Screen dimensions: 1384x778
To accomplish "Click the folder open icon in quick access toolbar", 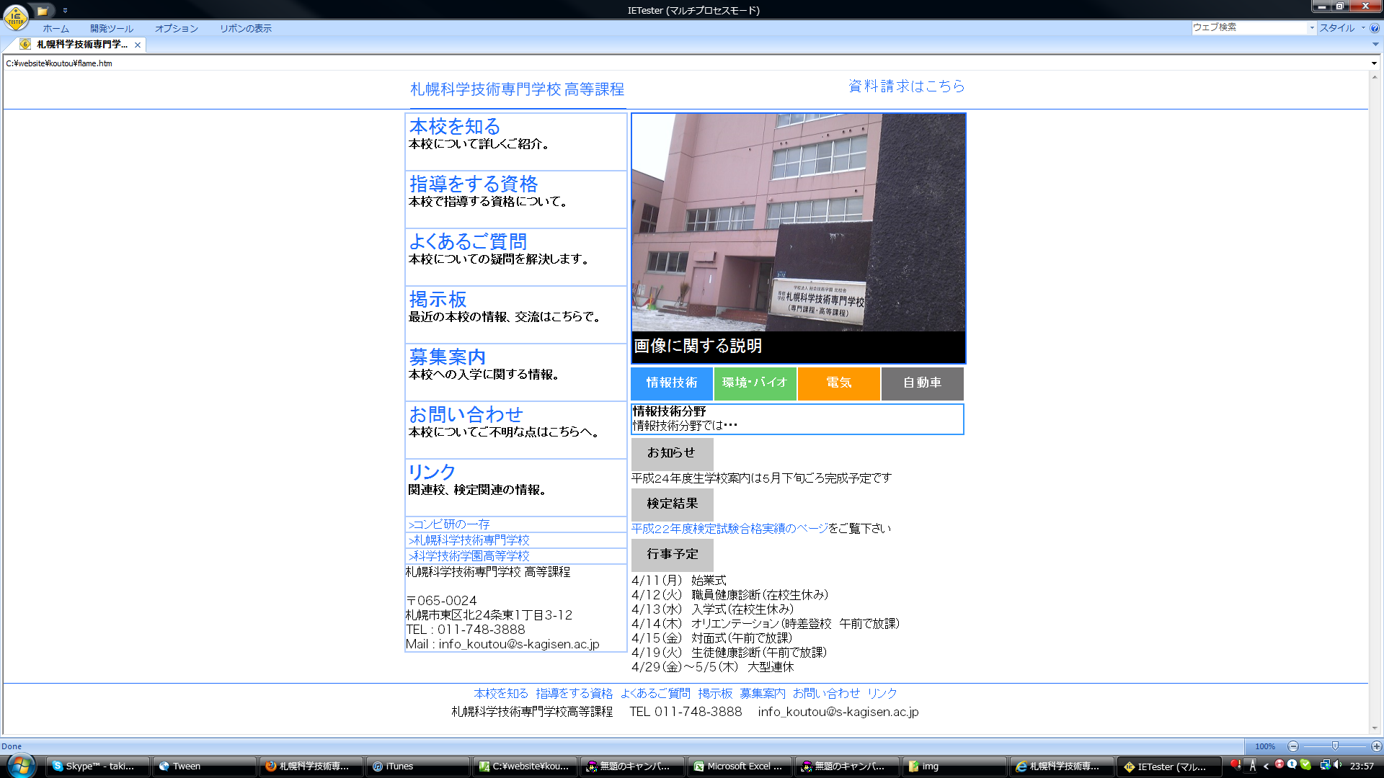I will (43, 11).
